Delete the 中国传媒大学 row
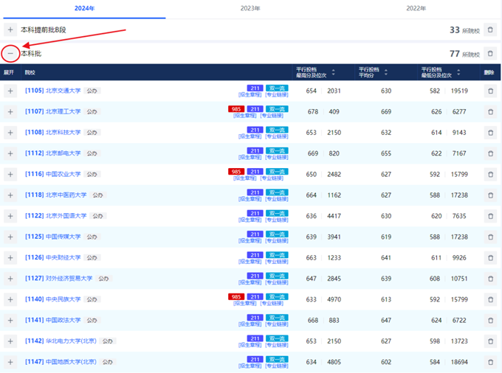Viewport: 502px width, 373px height. (490, 237)
